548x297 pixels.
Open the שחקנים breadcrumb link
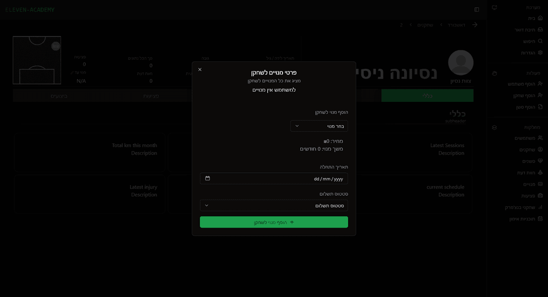(425, 25)
